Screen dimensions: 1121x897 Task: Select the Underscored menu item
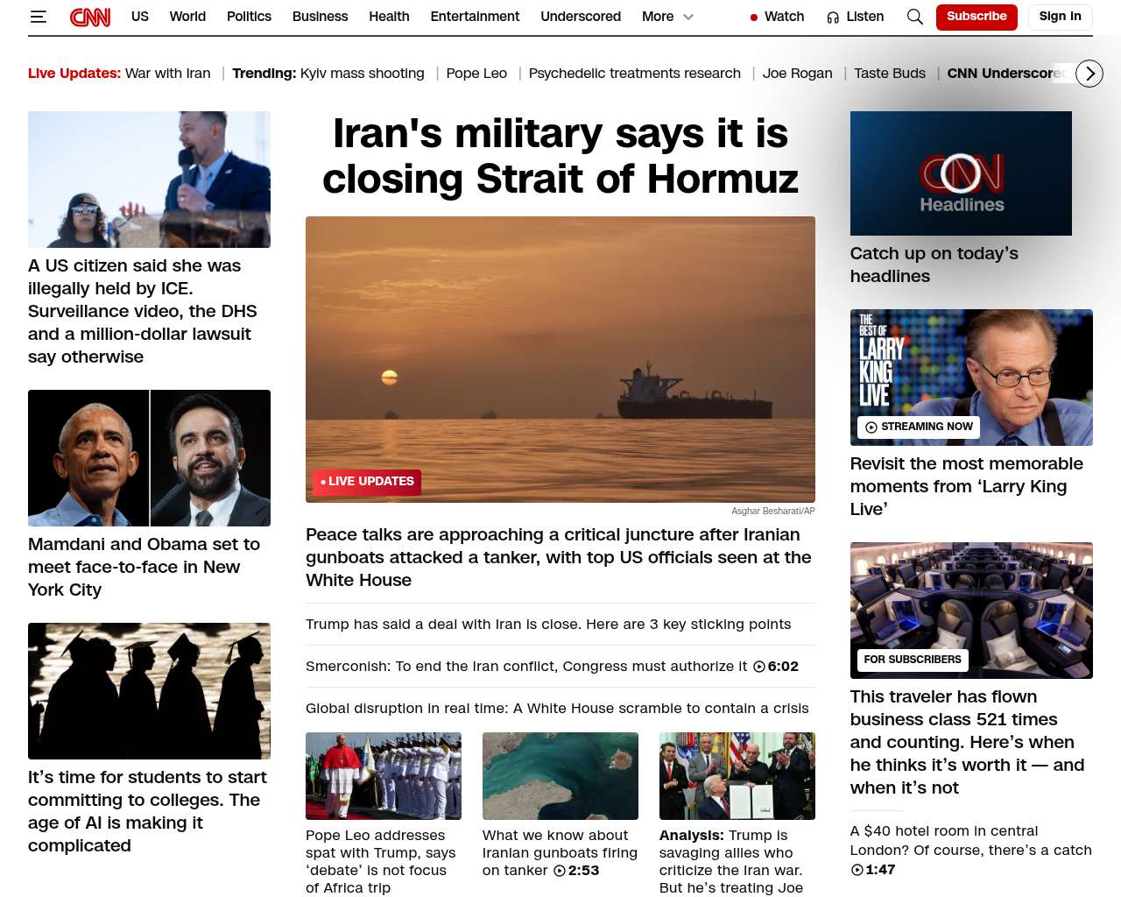[581, 17]
